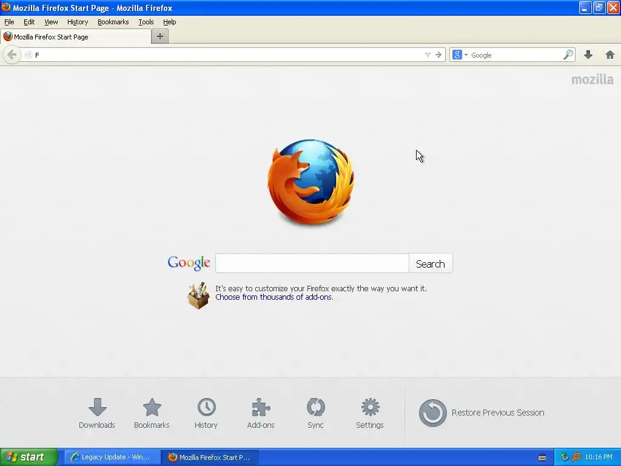
Task: Click the Firefox taskbar button
Action: [x=210, y=457]
